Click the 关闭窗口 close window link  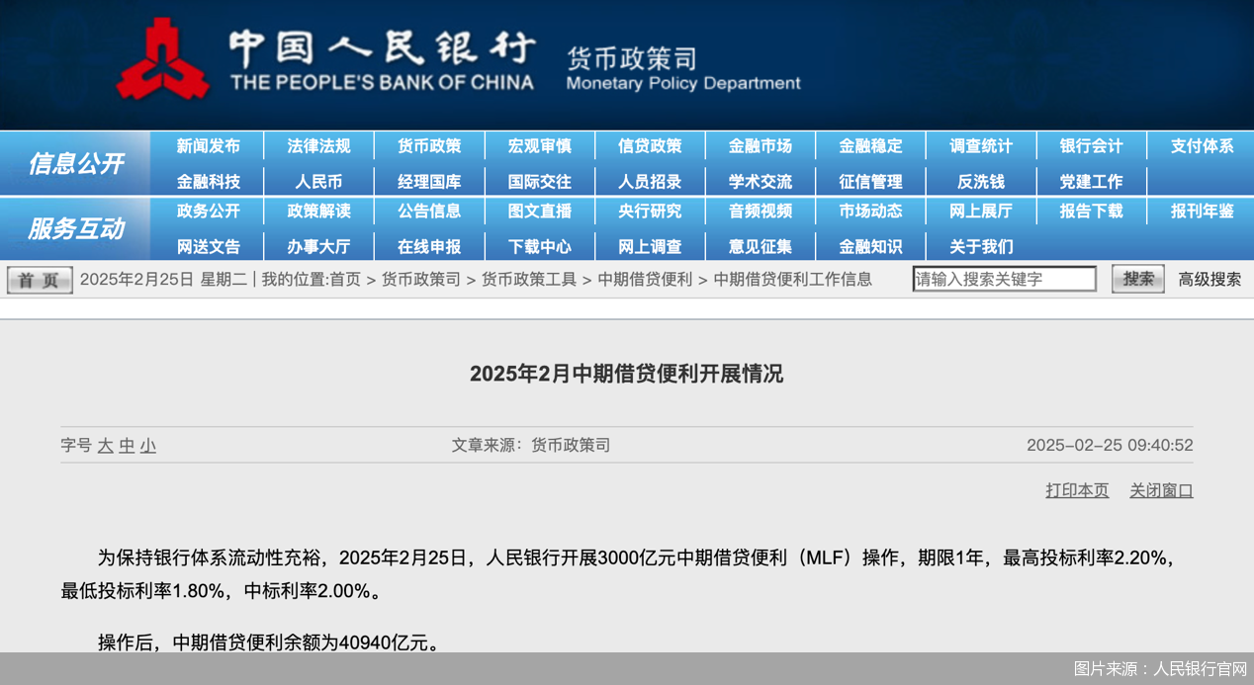point(1161,489)
